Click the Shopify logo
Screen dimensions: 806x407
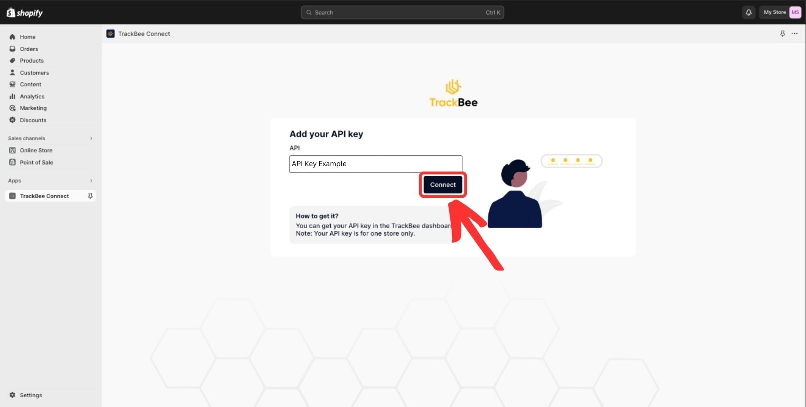pos(25,13)
